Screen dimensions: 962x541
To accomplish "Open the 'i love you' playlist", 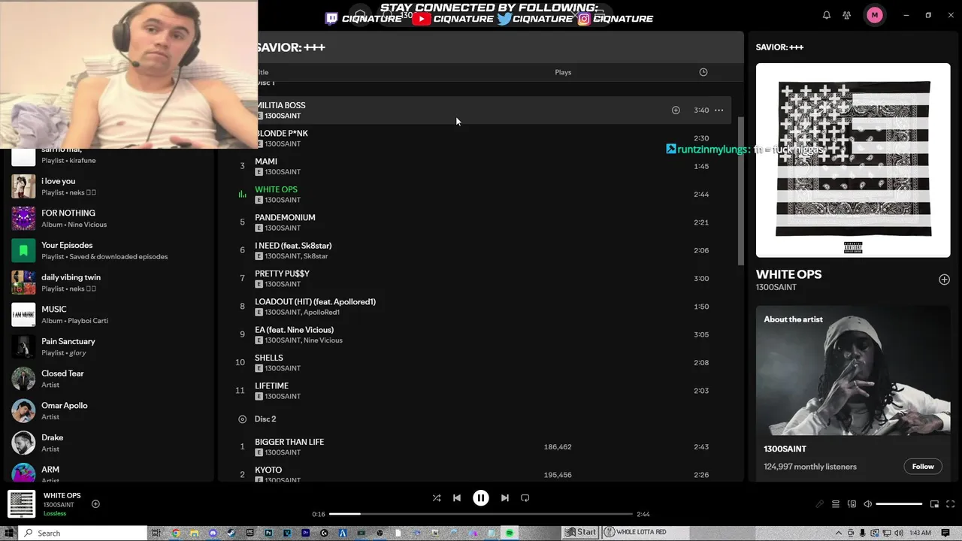I will tap(109, 186).
